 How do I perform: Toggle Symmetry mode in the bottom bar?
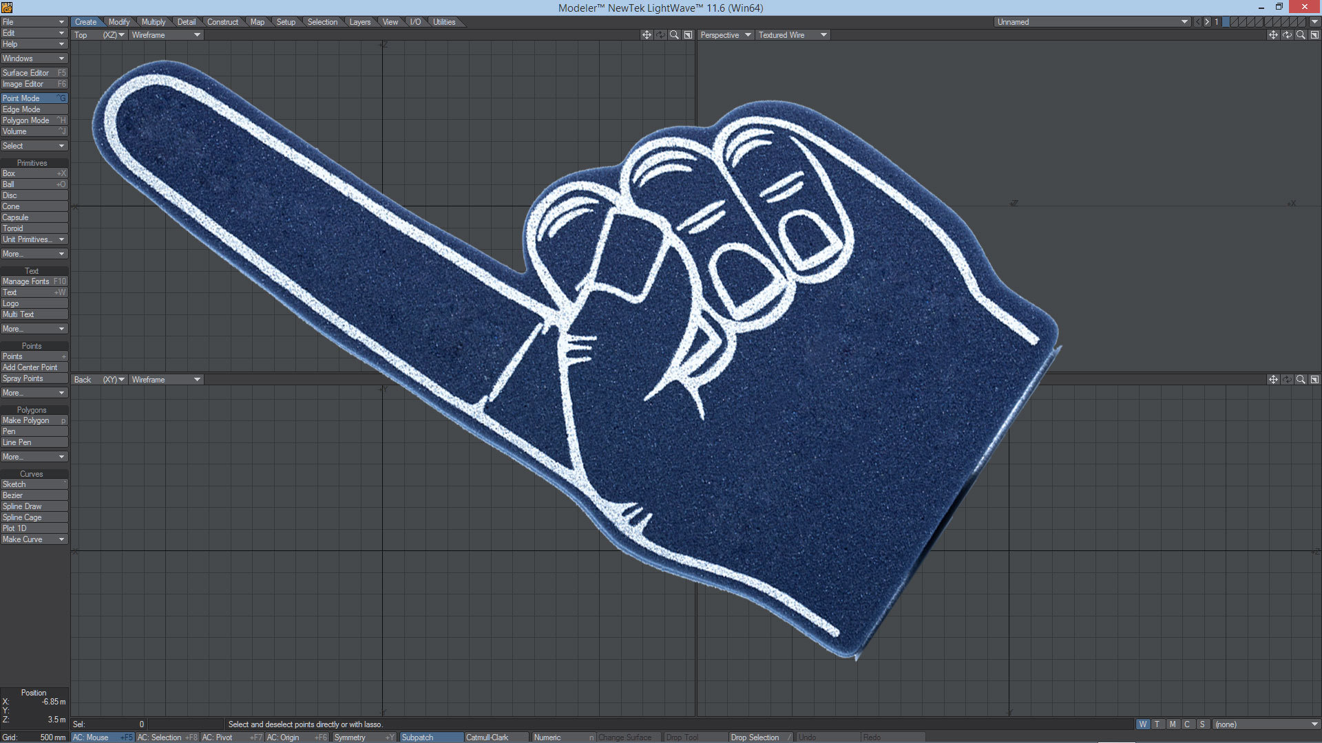(x=364, y=737)
